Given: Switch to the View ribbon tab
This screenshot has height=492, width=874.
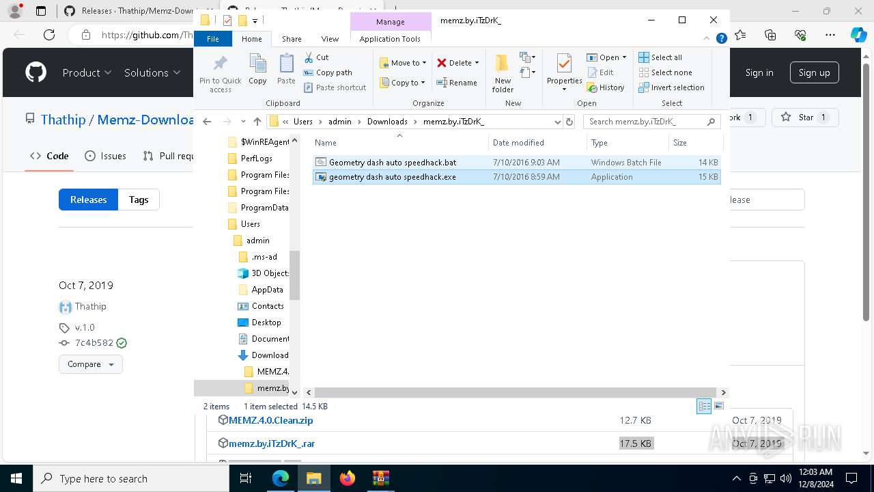Looking at the screenshot, I should pyautogui.click(x=330, y=39).
